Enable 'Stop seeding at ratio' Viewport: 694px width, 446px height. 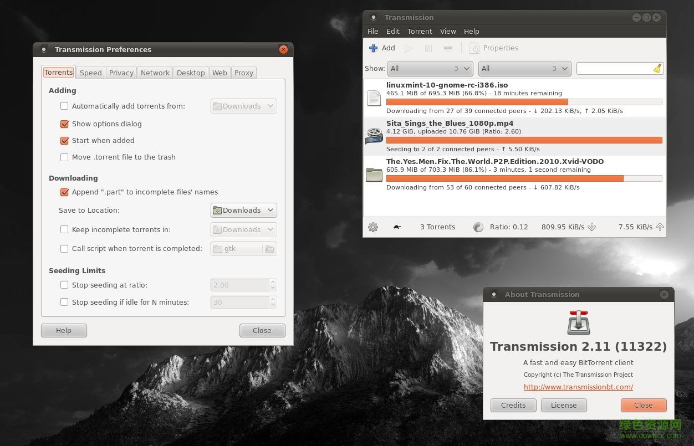coord(64,285)
